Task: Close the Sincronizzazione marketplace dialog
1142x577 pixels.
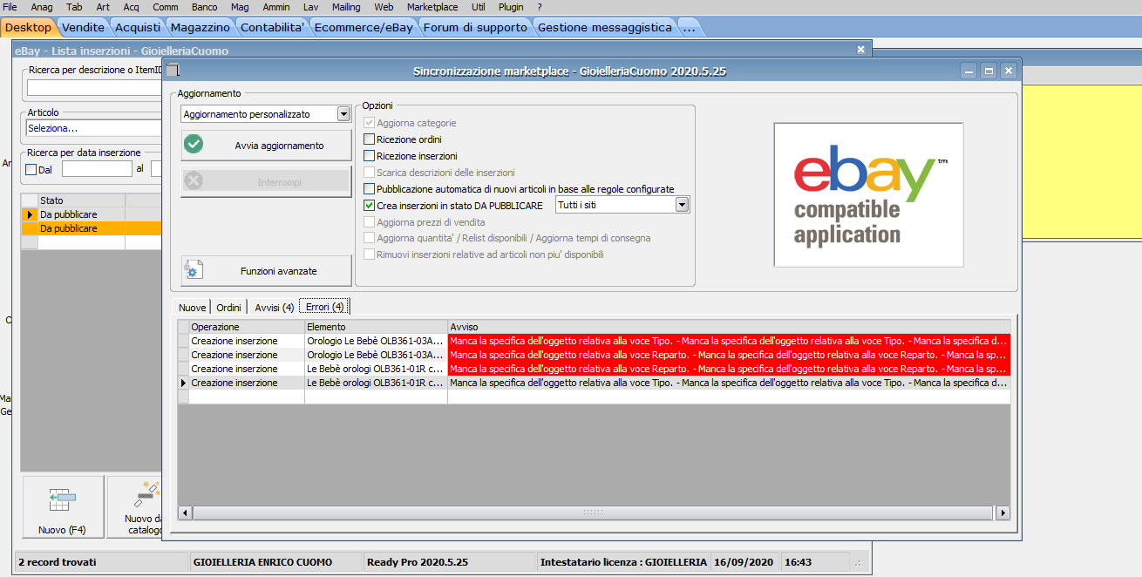Action: point(1009,71)
